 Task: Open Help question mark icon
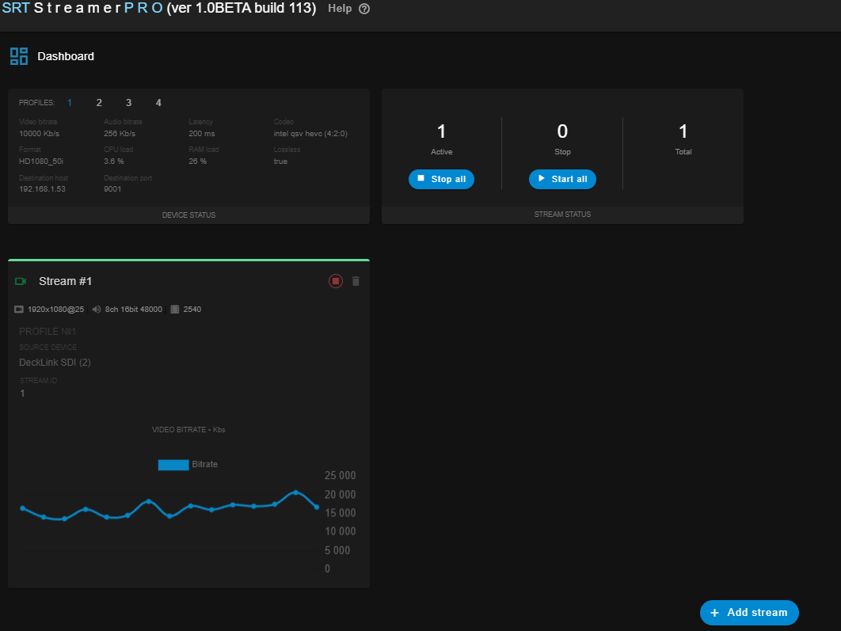(x=364, y=9)
